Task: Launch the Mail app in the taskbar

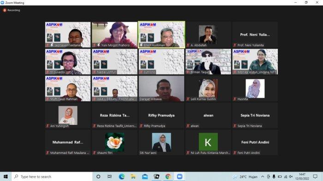Action: pos(145,176)
